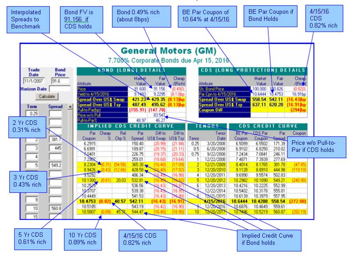Click the Spread field showing 549.2
The width and height of the screenshot is (350, 255).
[x=55, y=166]
